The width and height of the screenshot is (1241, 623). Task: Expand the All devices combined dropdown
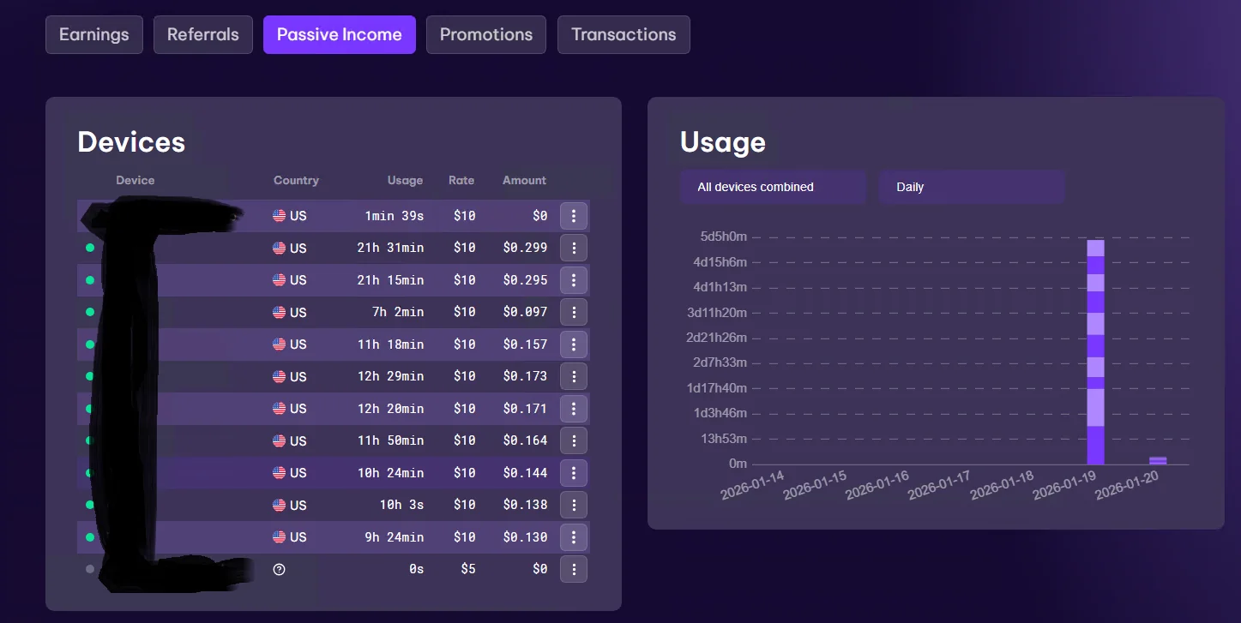coord(773,187)
